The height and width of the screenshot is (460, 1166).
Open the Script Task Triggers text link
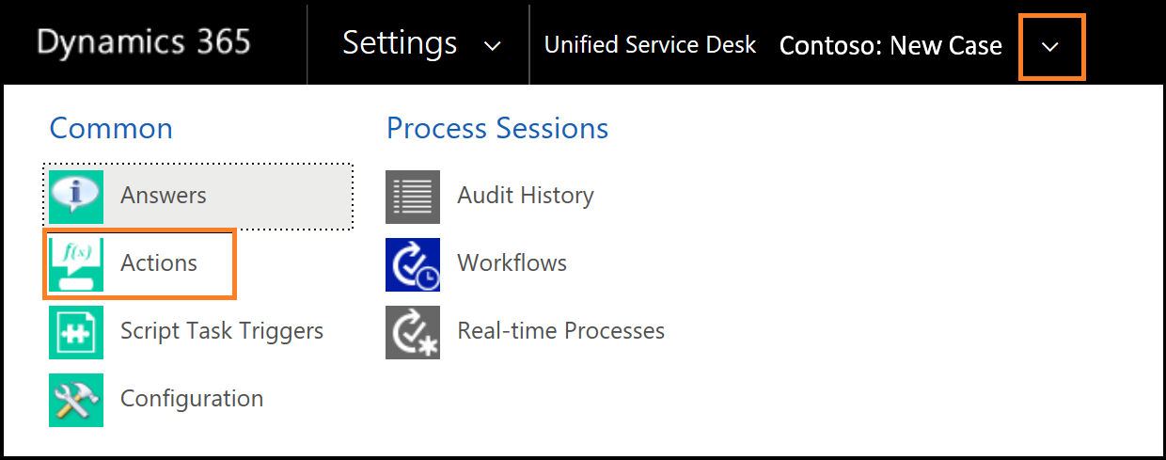(222, 331)
